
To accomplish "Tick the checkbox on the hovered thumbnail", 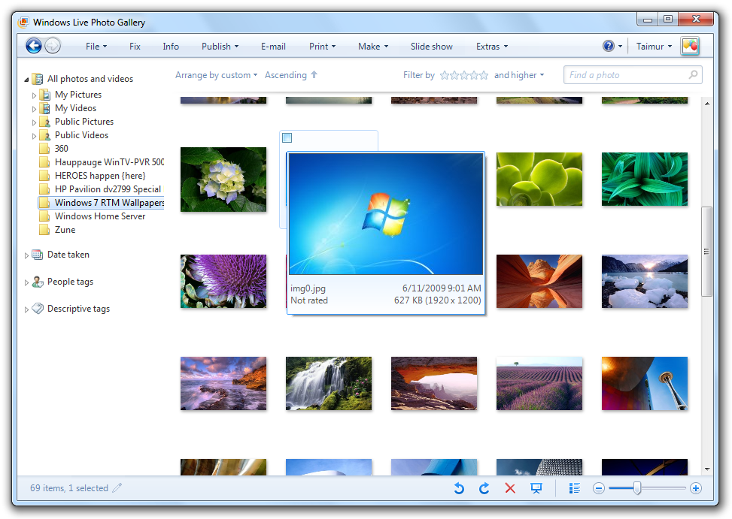I will click(287, 138).
